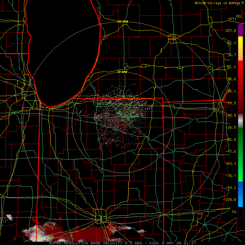Select the -16.5 legend label
The height and width of the screenshot is (245, 245).
pyautogui.click(x=231, y=127)
